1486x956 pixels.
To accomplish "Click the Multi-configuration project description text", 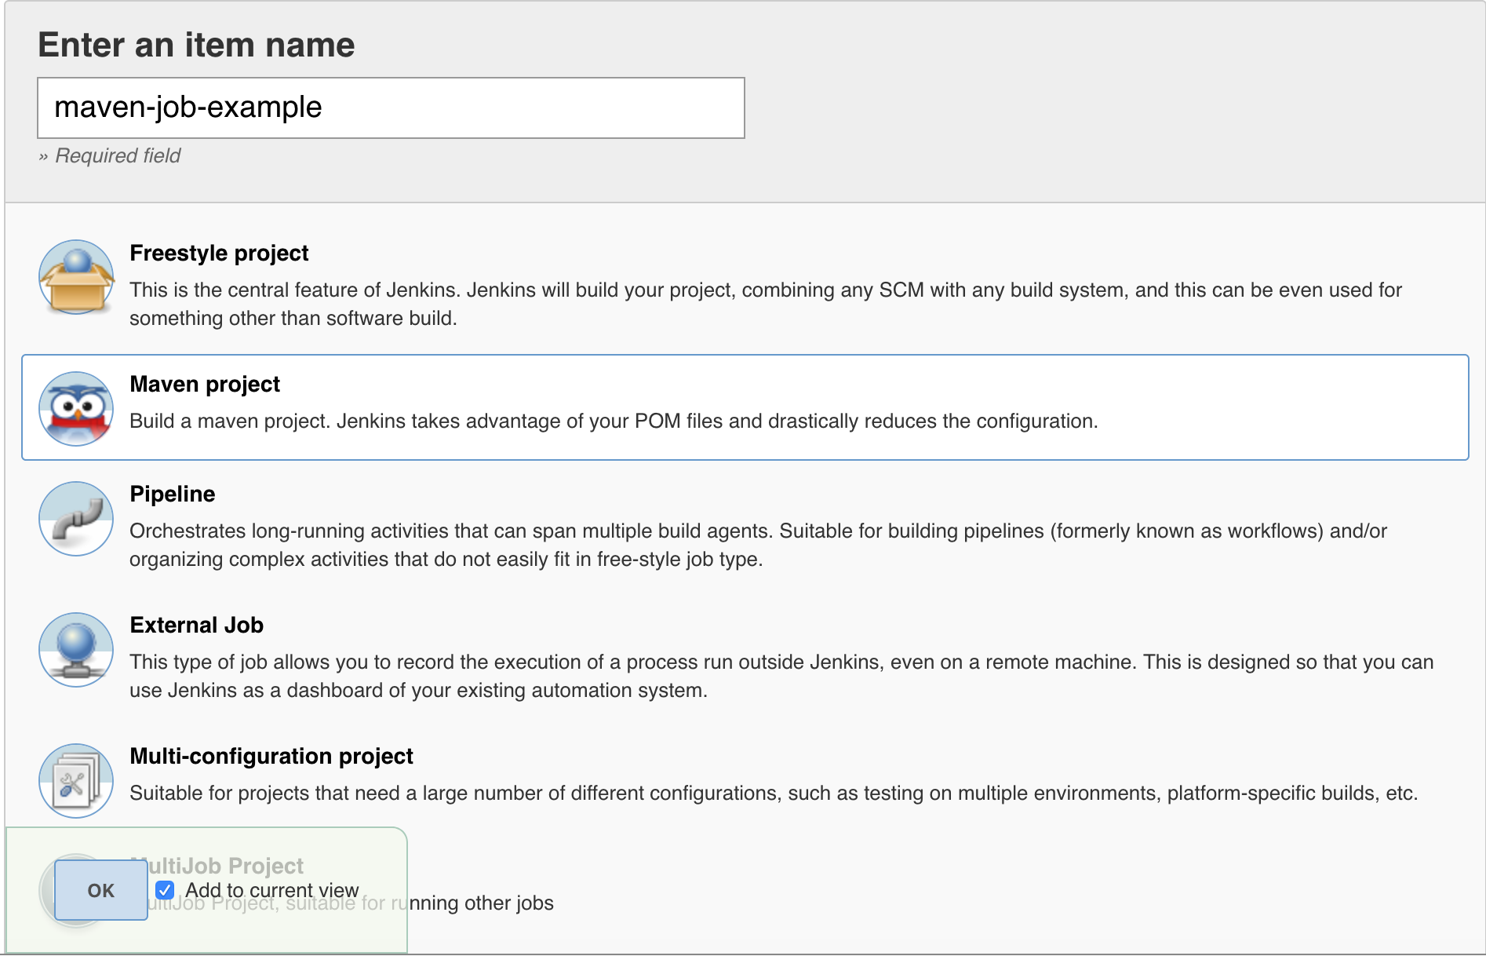I will pyautogui.click(x=773, y=794).
